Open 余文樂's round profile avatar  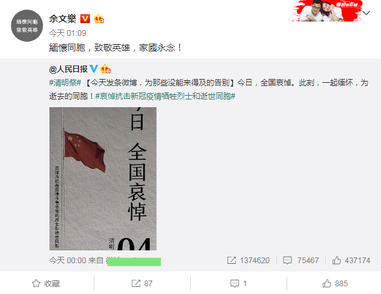tap(27, 26)
